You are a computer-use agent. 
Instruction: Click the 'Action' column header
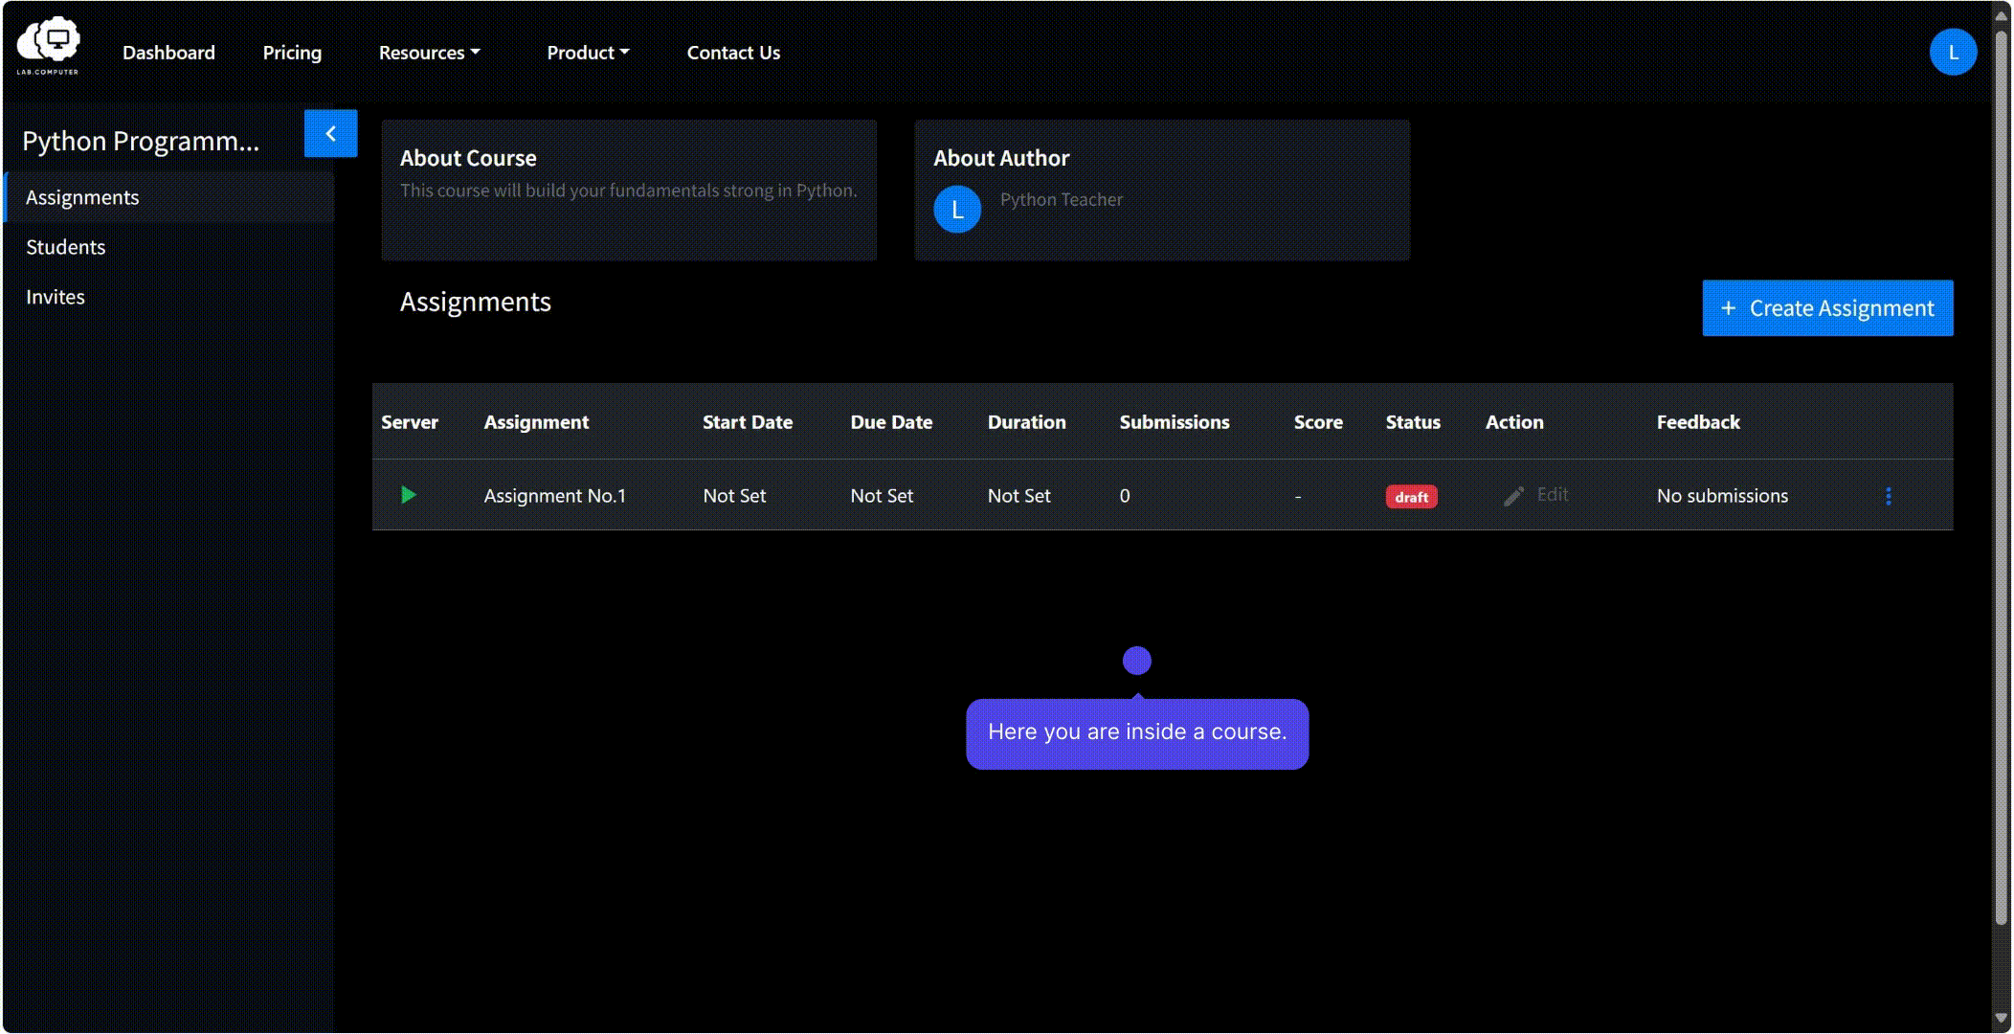pyautogui.click(x=1514, y=422)
